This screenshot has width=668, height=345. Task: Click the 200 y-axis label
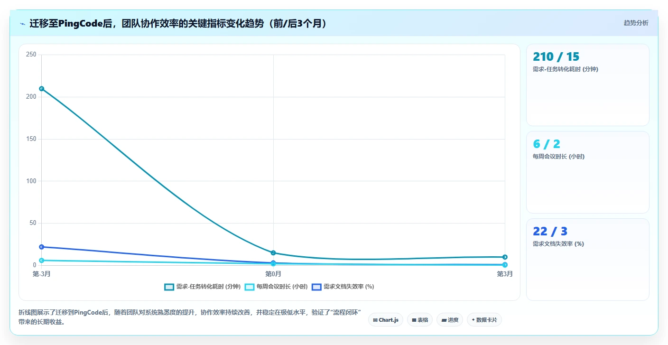pos(31,97)
